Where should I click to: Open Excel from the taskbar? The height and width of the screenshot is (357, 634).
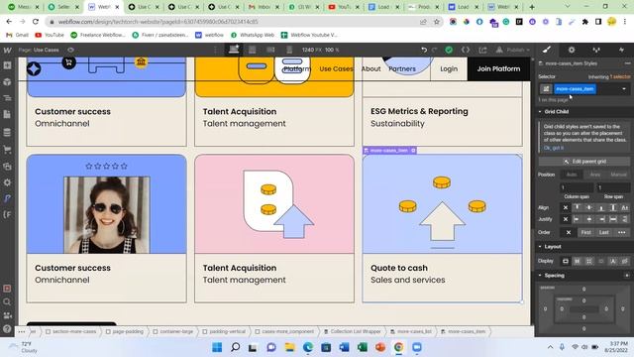pos(362,347)
